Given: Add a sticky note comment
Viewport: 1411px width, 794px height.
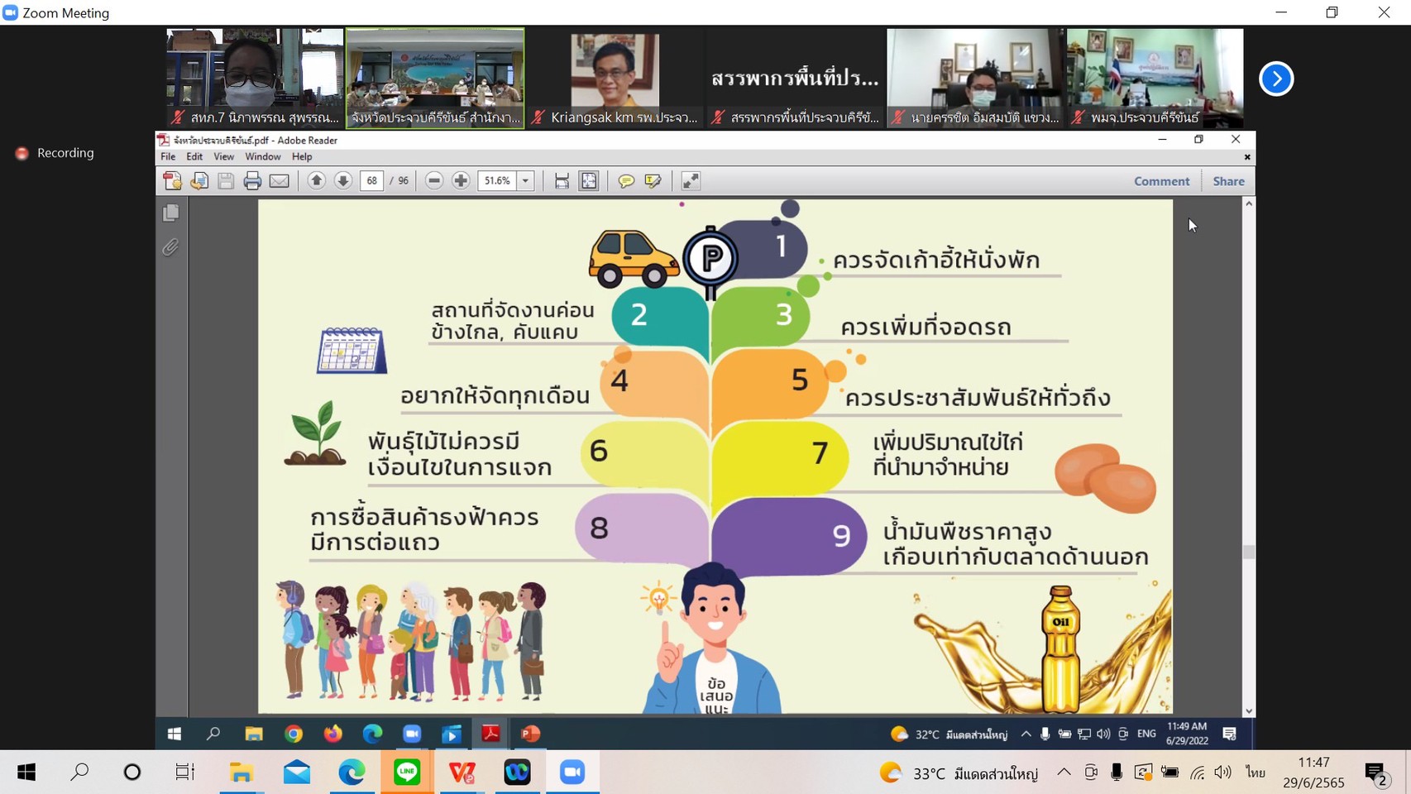Looking at the screenshot, I should click(626, 181).
